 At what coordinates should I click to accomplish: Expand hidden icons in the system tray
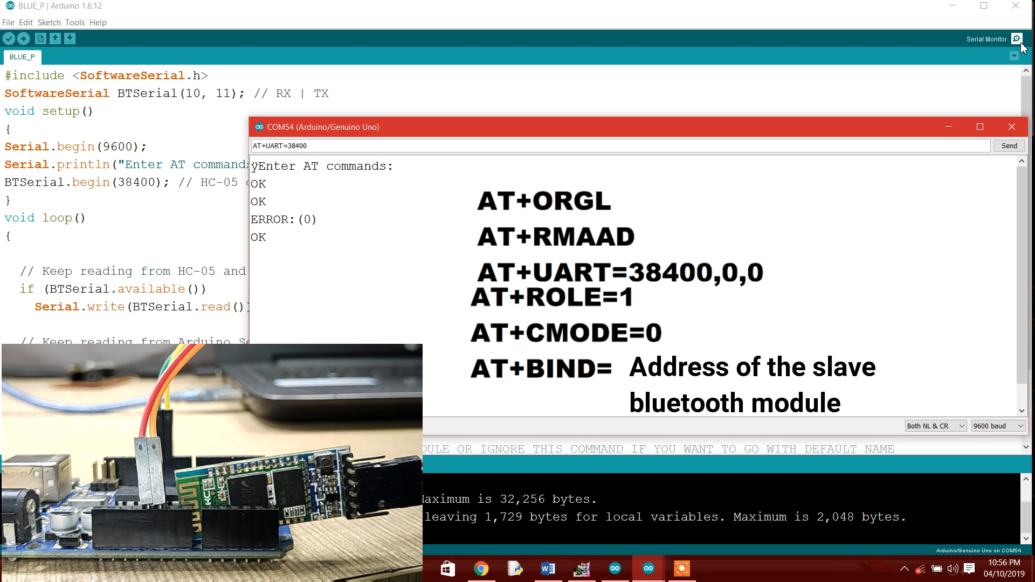point(905,568)
